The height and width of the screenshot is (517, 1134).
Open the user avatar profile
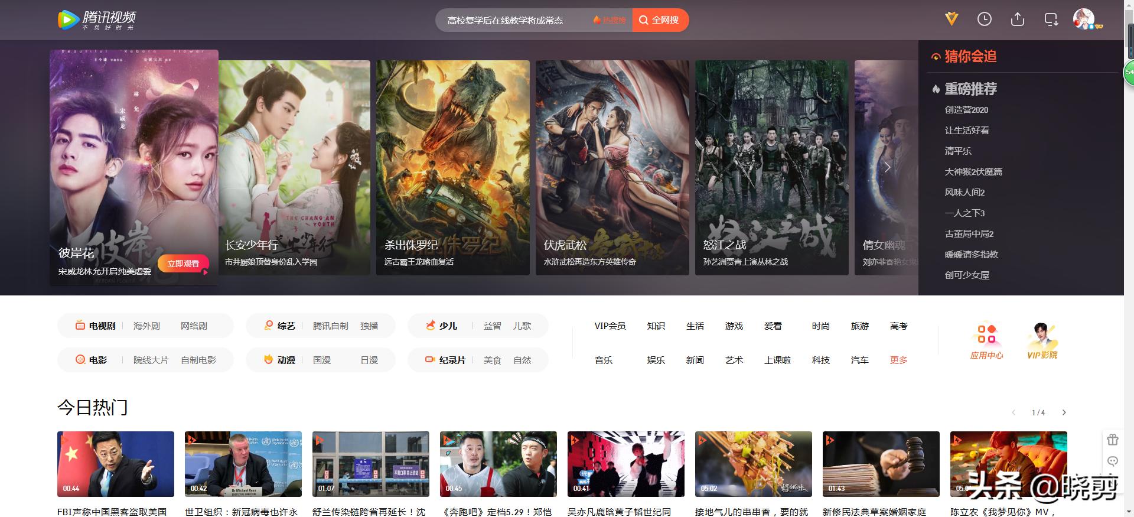pyautogui.click(x=1084, y=19)
